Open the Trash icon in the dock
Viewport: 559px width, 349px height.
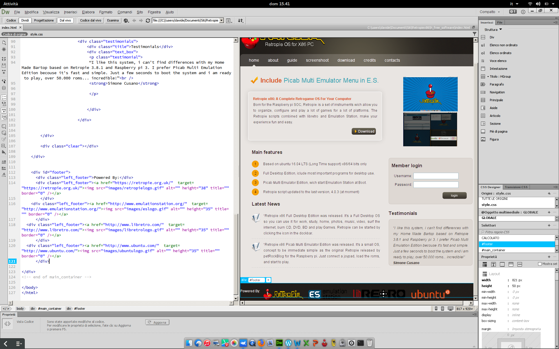(x=369, y=343)
